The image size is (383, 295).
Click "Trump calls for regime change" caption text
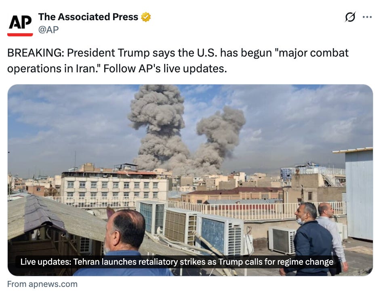[276, 262]
